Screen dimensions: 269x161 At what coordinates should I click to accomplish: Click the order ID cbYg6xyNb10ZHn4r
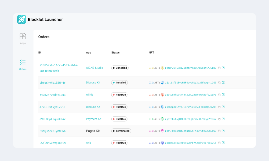(53, 83)
